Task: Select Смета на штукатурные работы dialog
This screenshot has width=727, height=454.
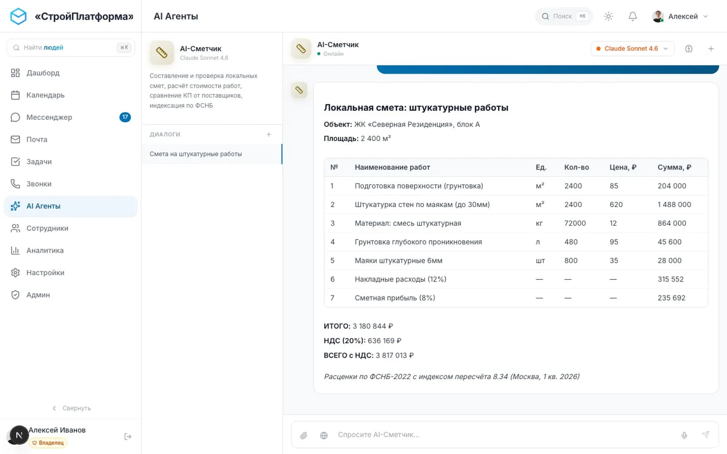Action: click(x=212, y=154)
